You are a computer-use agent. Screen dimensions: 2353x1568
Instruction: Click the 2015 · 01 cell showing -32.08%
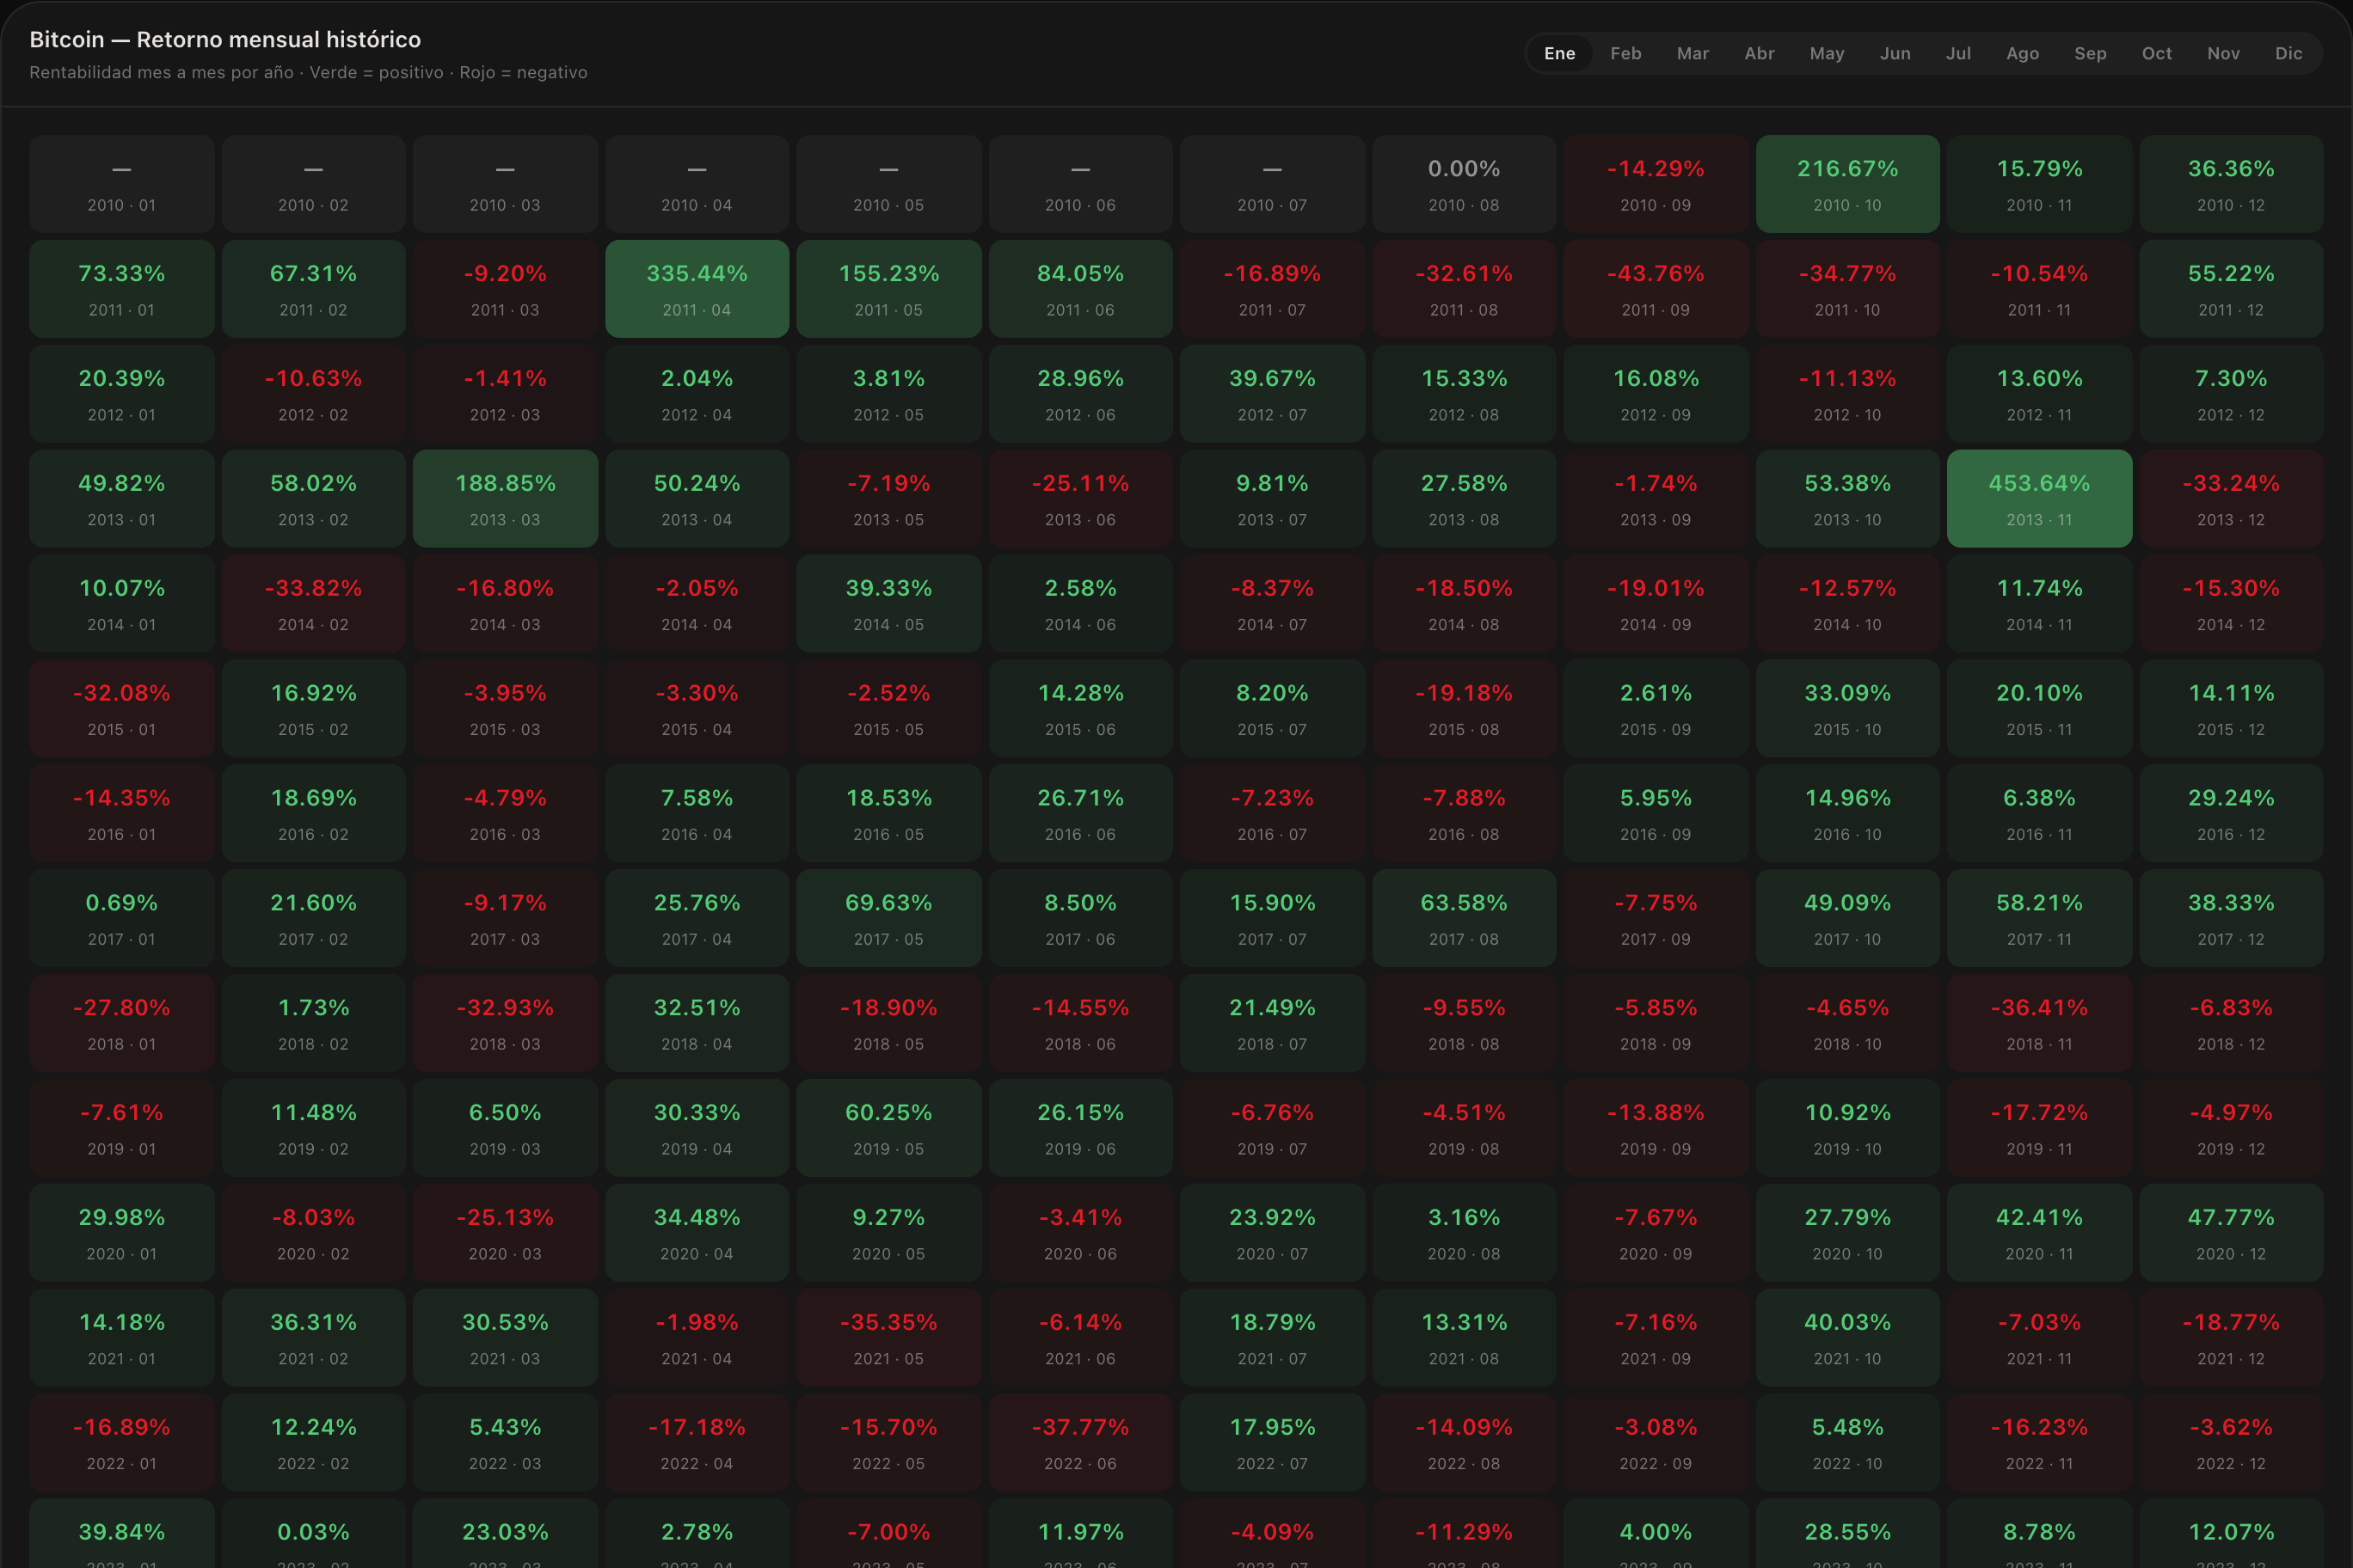(x=121, y=709)
